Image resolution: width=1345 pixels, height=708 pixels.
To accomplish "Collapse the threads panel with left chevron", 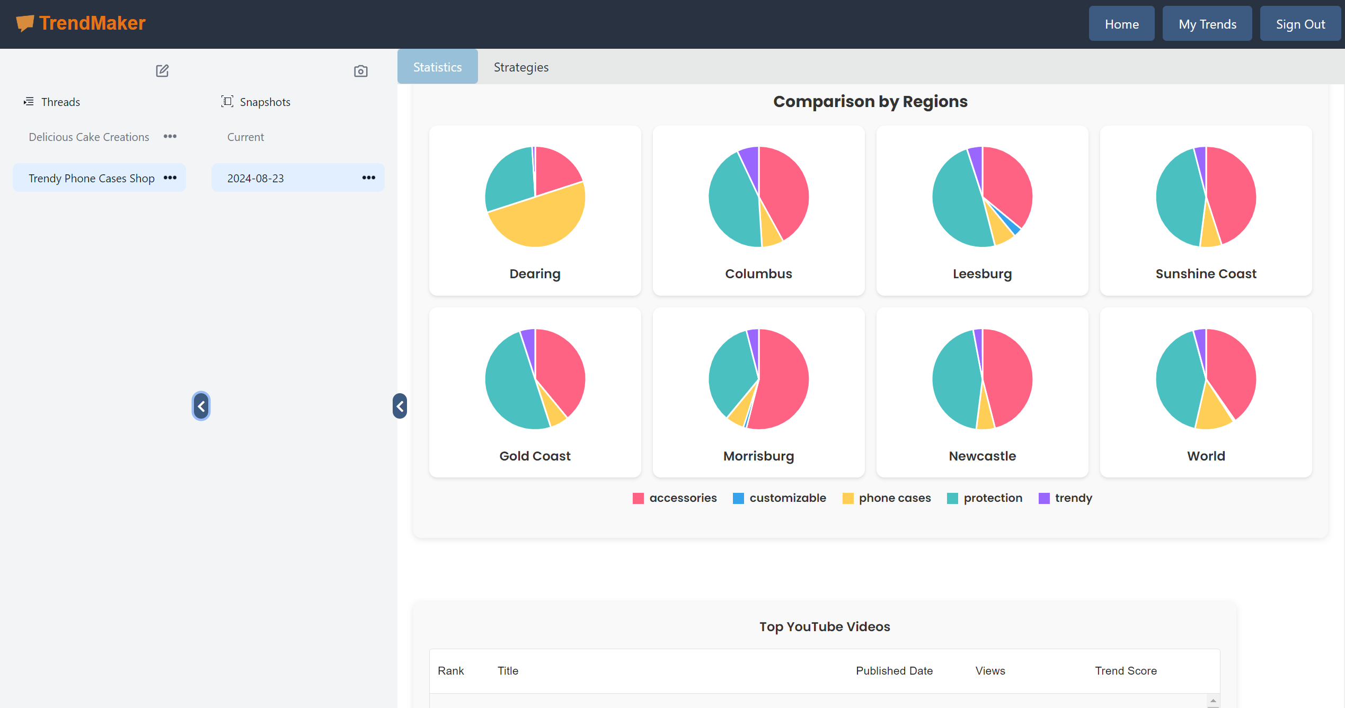I will tap(201, 406).
